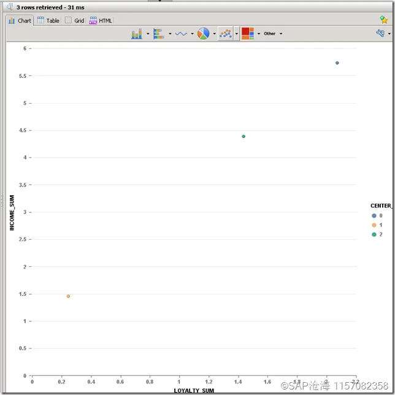Viewport: 395px width, 395px height.
Task: Open the horizontal bar chart dropdown arrow
Action: click(x=170, y=34)
